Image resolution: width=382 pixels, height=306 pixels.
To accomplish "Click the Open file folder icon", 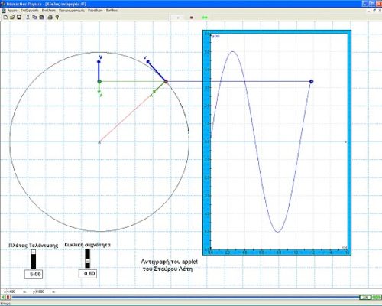I will pyautogui.click(x=12, y=18).
